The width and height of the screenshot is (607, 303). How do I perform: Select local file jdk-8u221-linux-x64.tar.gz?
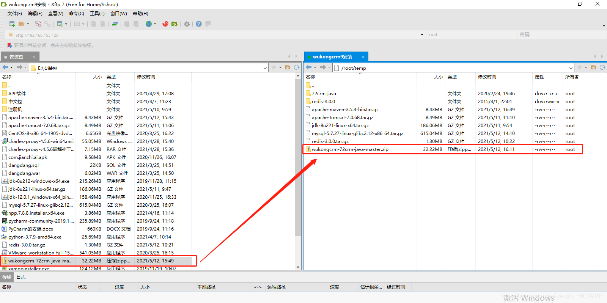tap(37, 189)
